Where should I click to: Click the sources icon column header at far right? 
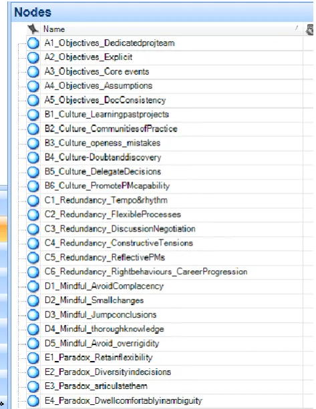(309, 29)
